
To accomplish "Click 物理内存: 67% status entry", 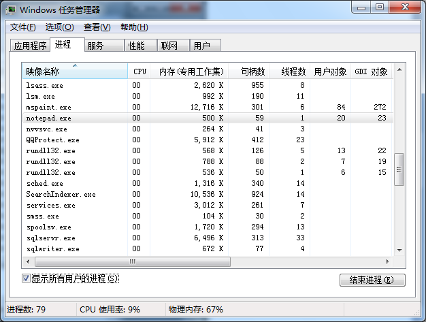I will tap(195, 310).
